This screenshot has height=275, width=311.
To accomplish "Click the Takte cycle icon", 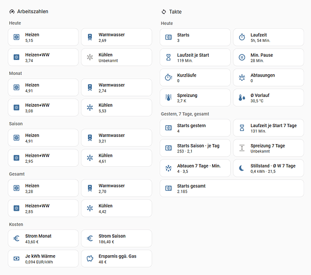I will (x=164, y=12).
